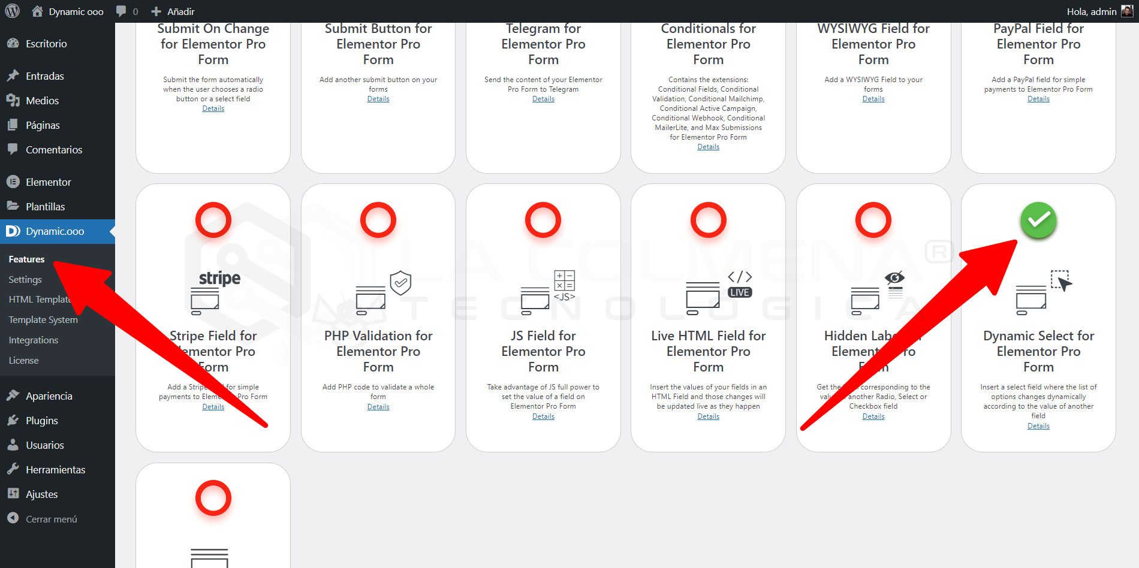Disable the Dynamic Select green checkmark toggle
This screenshot has width=1139, height=568.
coord(1038,220)
